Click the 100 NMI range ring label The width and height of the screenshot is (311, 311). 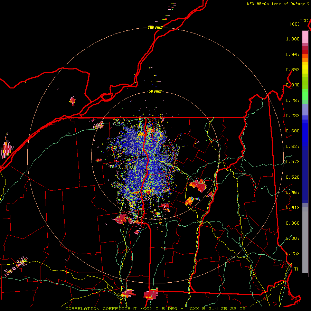point(155,27)
